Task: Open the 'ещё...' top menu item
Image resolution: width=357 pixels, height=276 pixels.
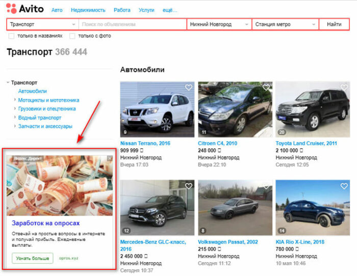Action: tap(170, 10)
